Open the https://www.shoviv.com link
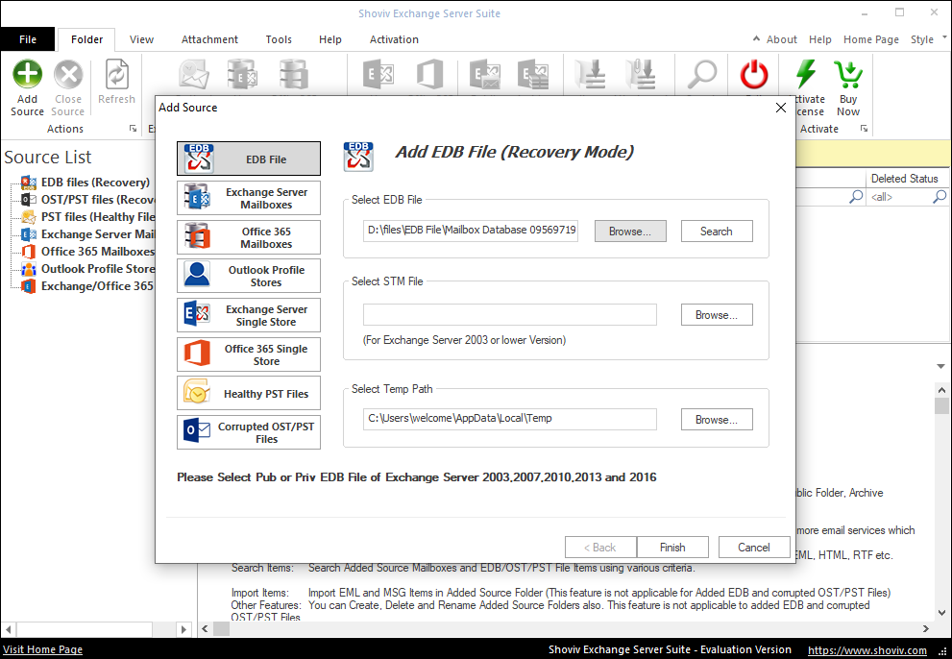The width and height of the screenshot is (952, 659). pos(867,650)
